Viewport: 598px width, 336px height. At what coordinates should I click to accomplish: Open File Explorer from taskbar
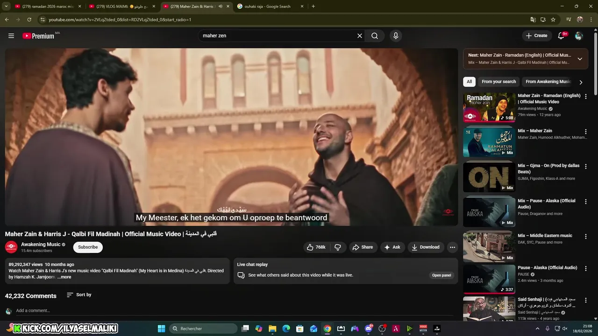[272, 329]
